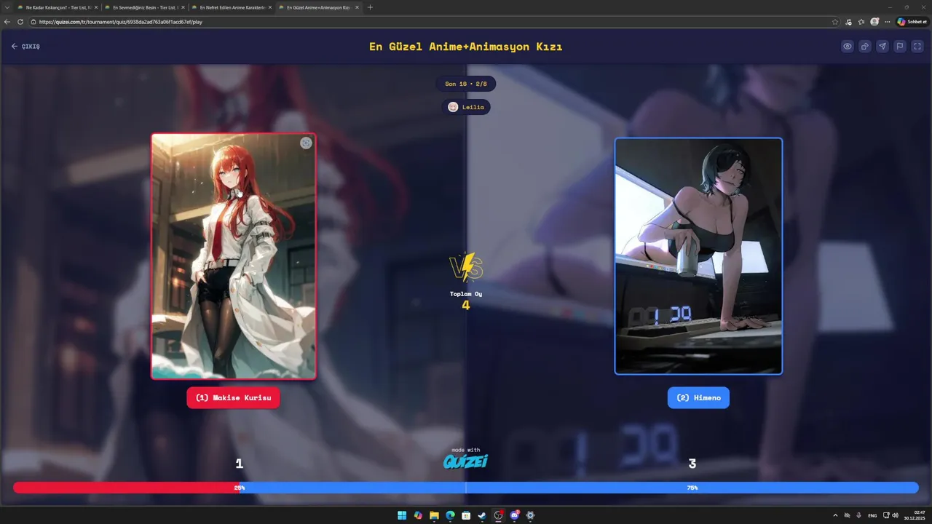Open Microsoft Edge from taskbar
The height and width of the screenshot is (524, 932).
coord(450,515)
